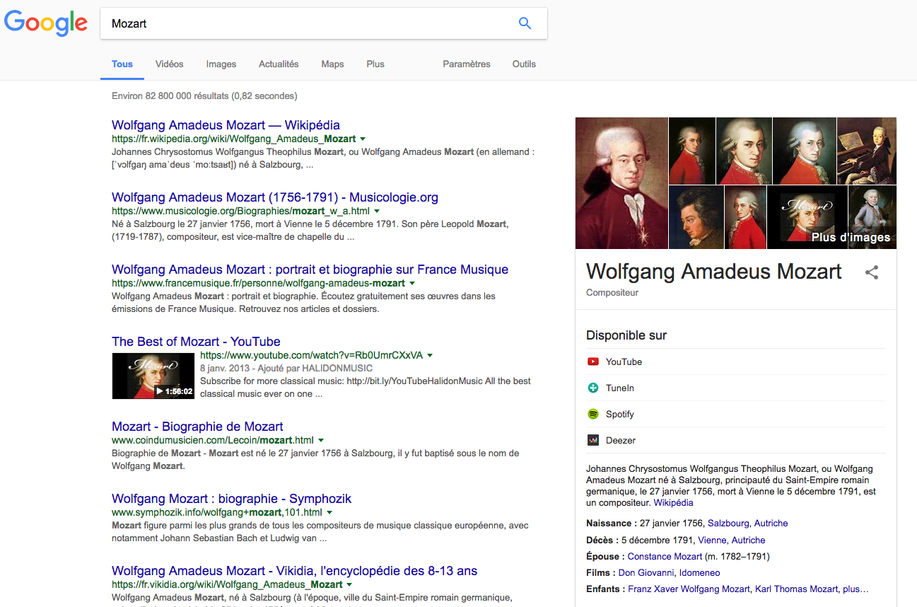Image resolution: width=917 pixels, height=607 pixels.
Task: Open the TuneIn service icon
Action: (593, 388)
